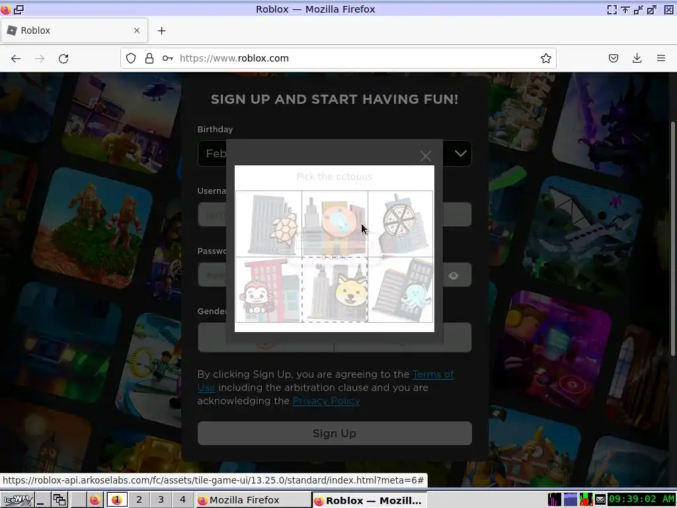
Task: Open a new browser tab
Action: pyautogui.click(x=161, y=30)
